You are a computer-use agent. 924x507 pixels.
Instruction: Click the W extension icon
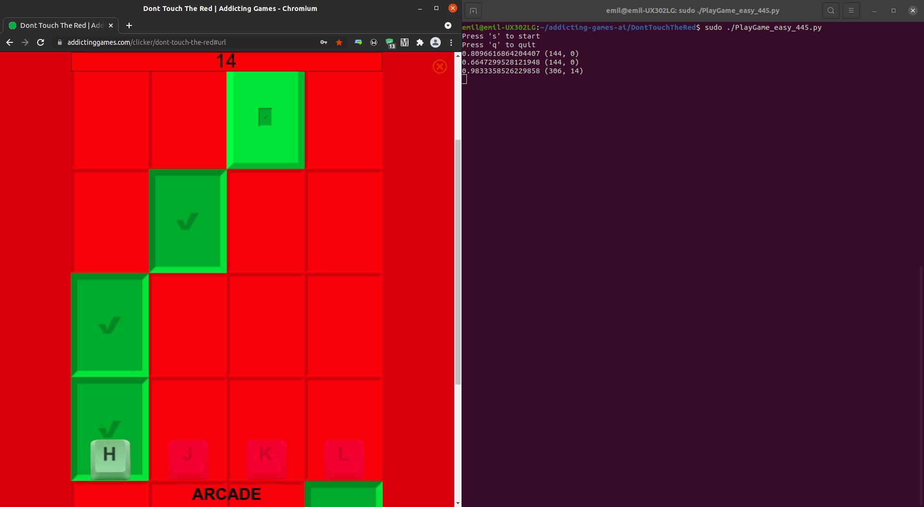[374, 42]
